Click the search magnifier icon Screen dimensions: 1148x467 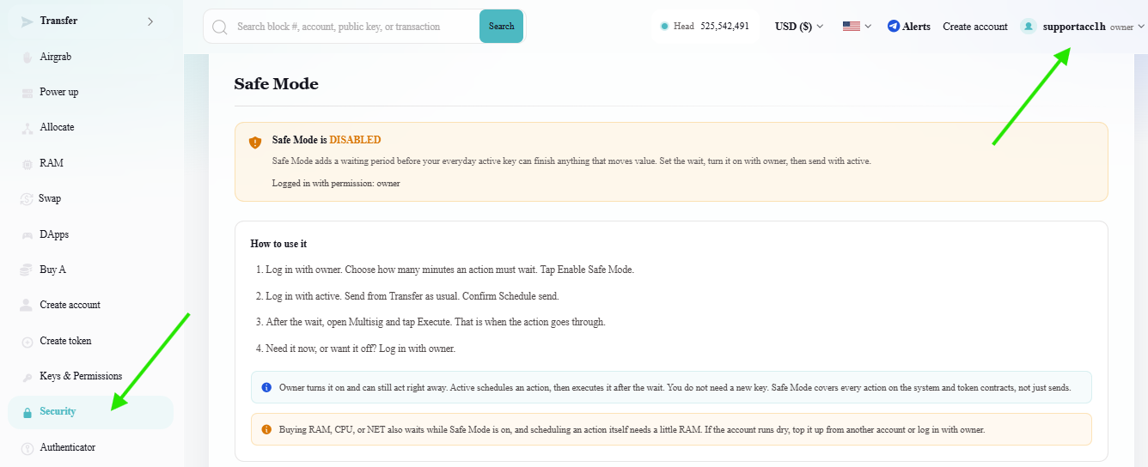[x=220, y=27]
